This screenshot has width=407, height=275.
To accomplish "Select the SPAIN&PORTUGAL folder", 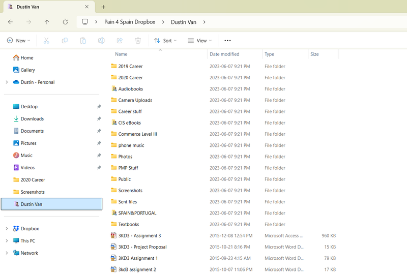I will pos(137,213).
